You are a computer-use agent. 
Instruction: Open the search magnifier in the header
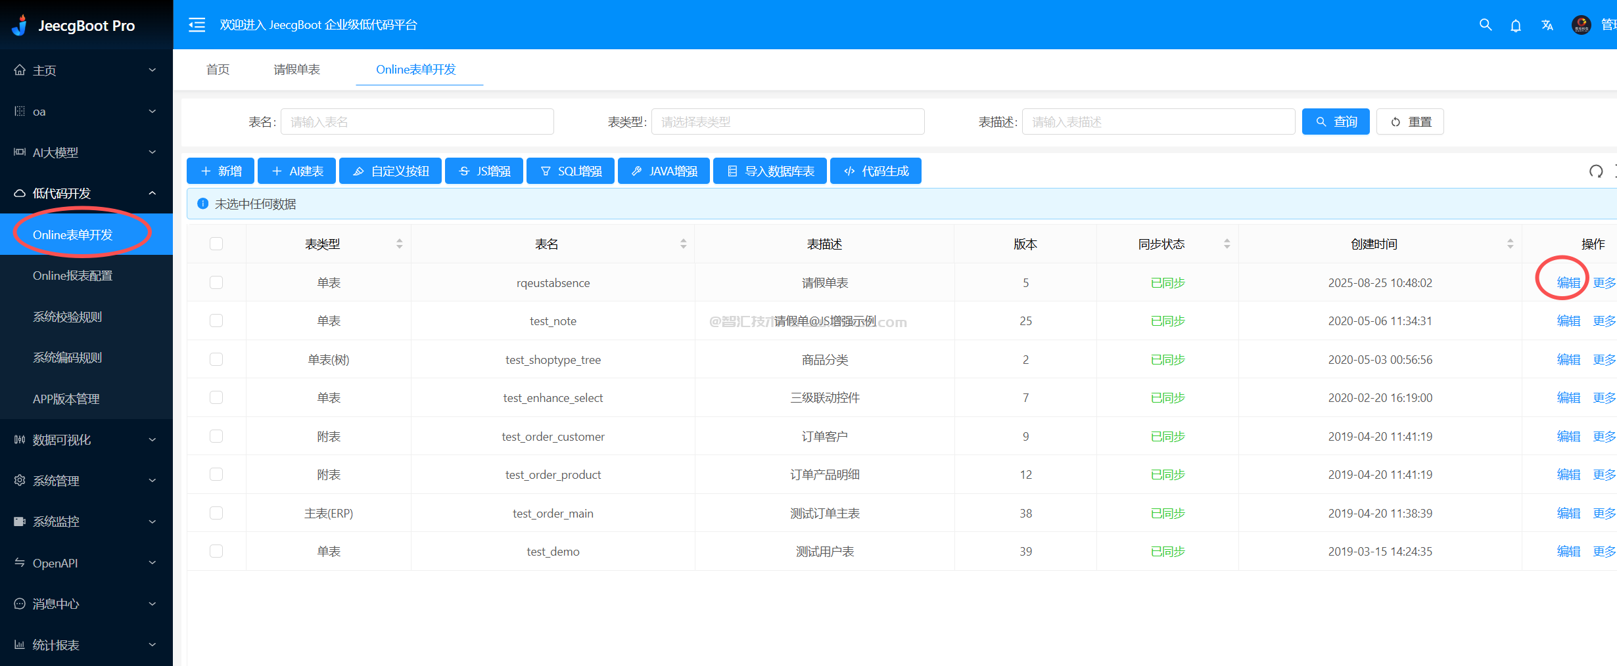point(1486,25)
